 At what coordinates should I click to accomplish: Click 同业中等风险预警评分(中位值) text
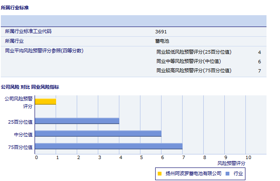coord(188,62)
